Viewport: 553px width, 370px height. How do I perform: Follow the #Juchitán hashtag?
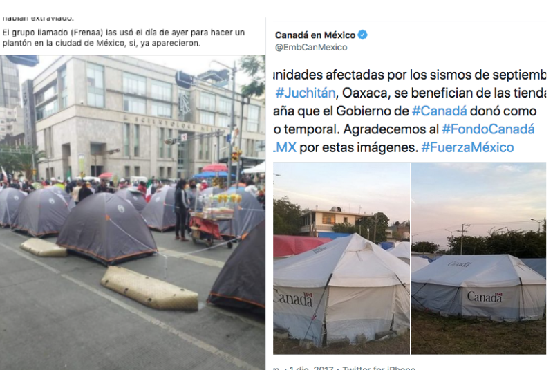point(306,93)
